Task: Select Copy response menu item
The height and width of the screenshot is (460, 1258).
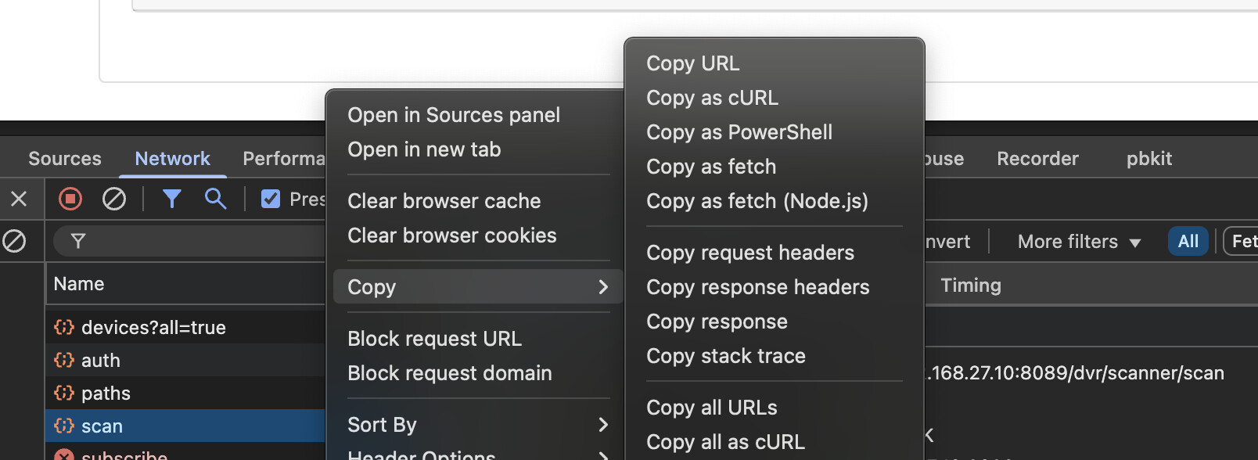Action: (x=717, y=322)
